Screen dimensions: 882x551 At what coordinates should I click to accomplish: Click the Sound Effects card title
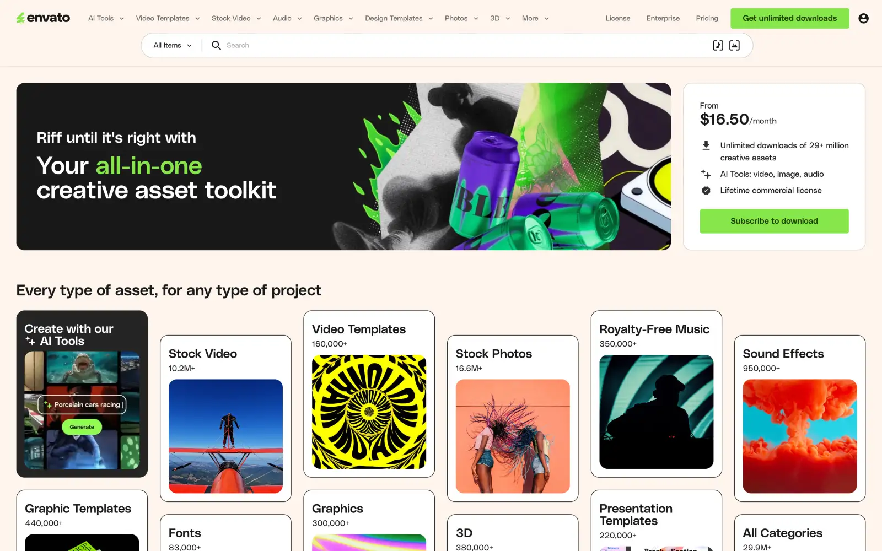783,354
